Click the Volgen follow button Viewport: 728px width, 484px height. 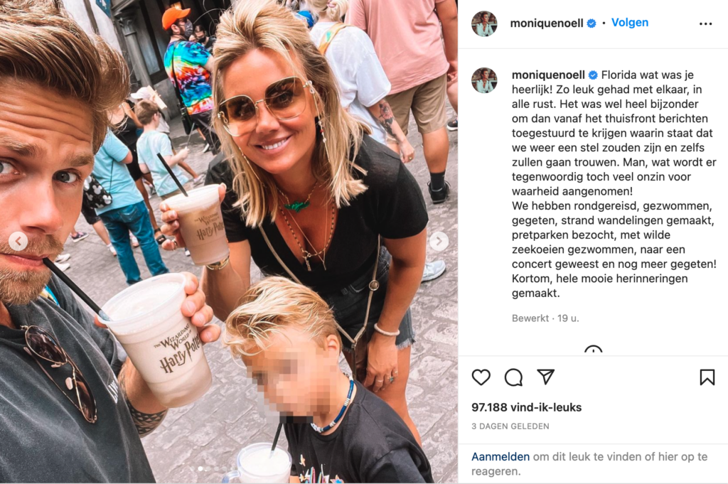pyautogui.click(x=630, y=22)
